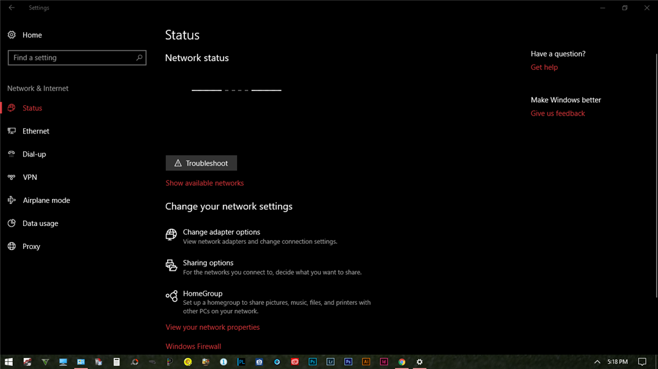Open the blue camera taskbar icon
Viewport: 658px width, 369px height.
pos(259,361)
